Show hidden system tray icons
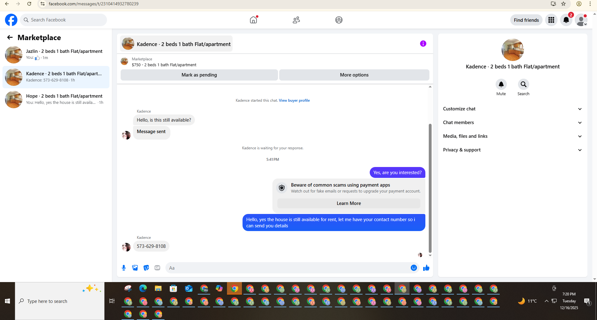The image size is (597, 320). (x=546, y=301)
